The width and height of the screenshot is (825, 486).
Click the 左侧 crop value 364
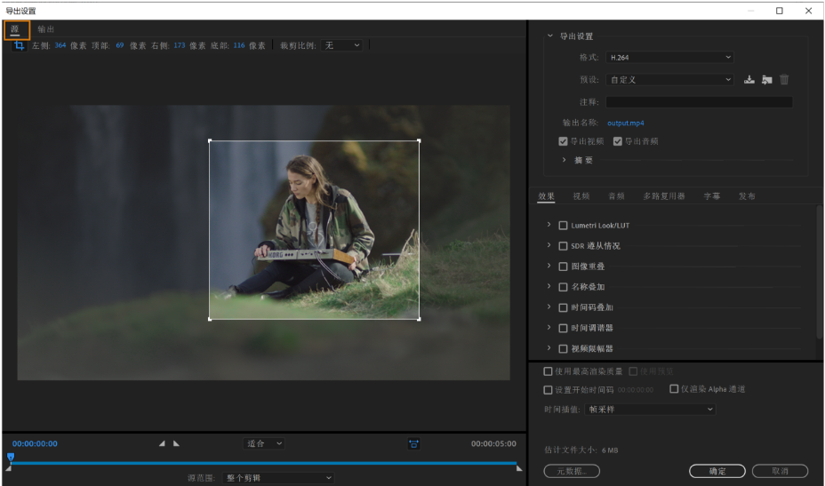[60, 46]
